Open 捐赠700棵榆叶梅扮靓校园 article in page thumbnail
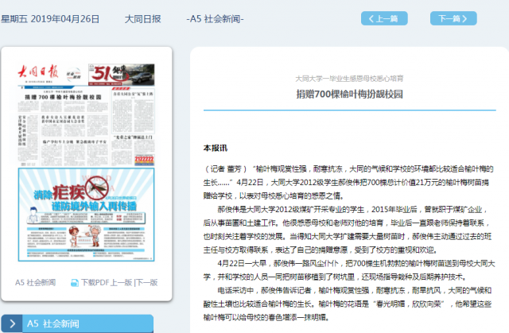The width and height of the screenshot is (509, 333). coord(64,97)
